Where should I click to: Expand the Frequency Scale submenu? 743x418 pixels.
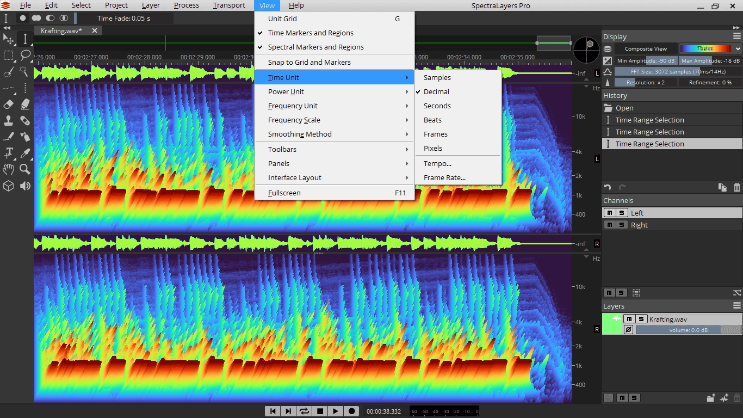[335, 120]
